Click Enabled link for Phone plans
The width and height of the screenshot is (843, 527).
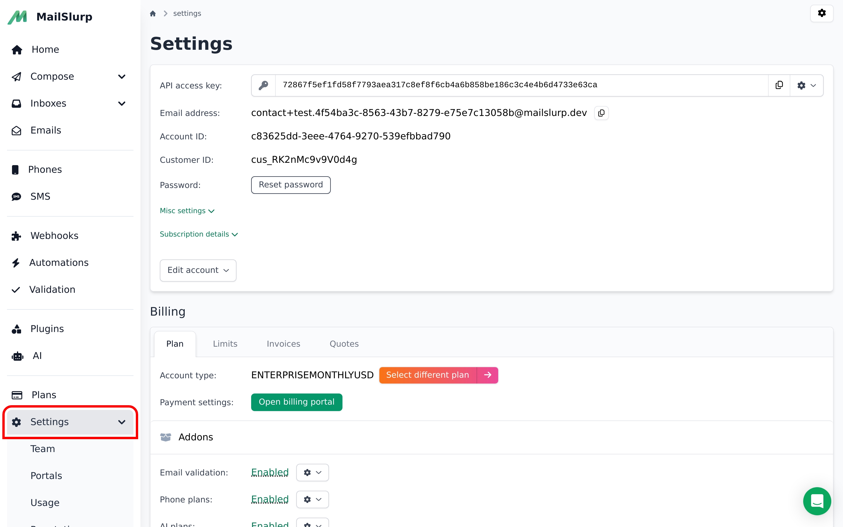click(x=270, y=499)
